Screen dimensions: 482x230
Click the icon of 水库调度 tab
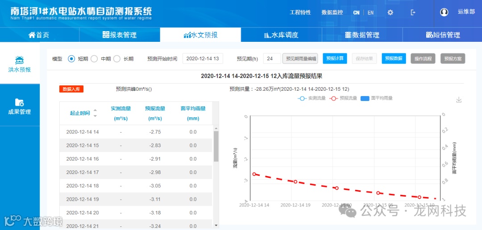(267, 35)
